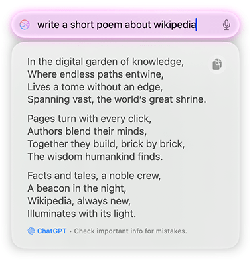Click the line "Lives a tome without an edge,"
Image resolution: width=251 pixels, height=260 pixels.
click(95, 87)
